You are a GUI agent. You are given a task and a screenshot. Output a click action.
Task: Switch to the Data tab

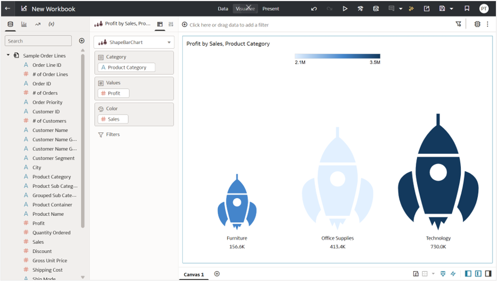pos(223,9)
